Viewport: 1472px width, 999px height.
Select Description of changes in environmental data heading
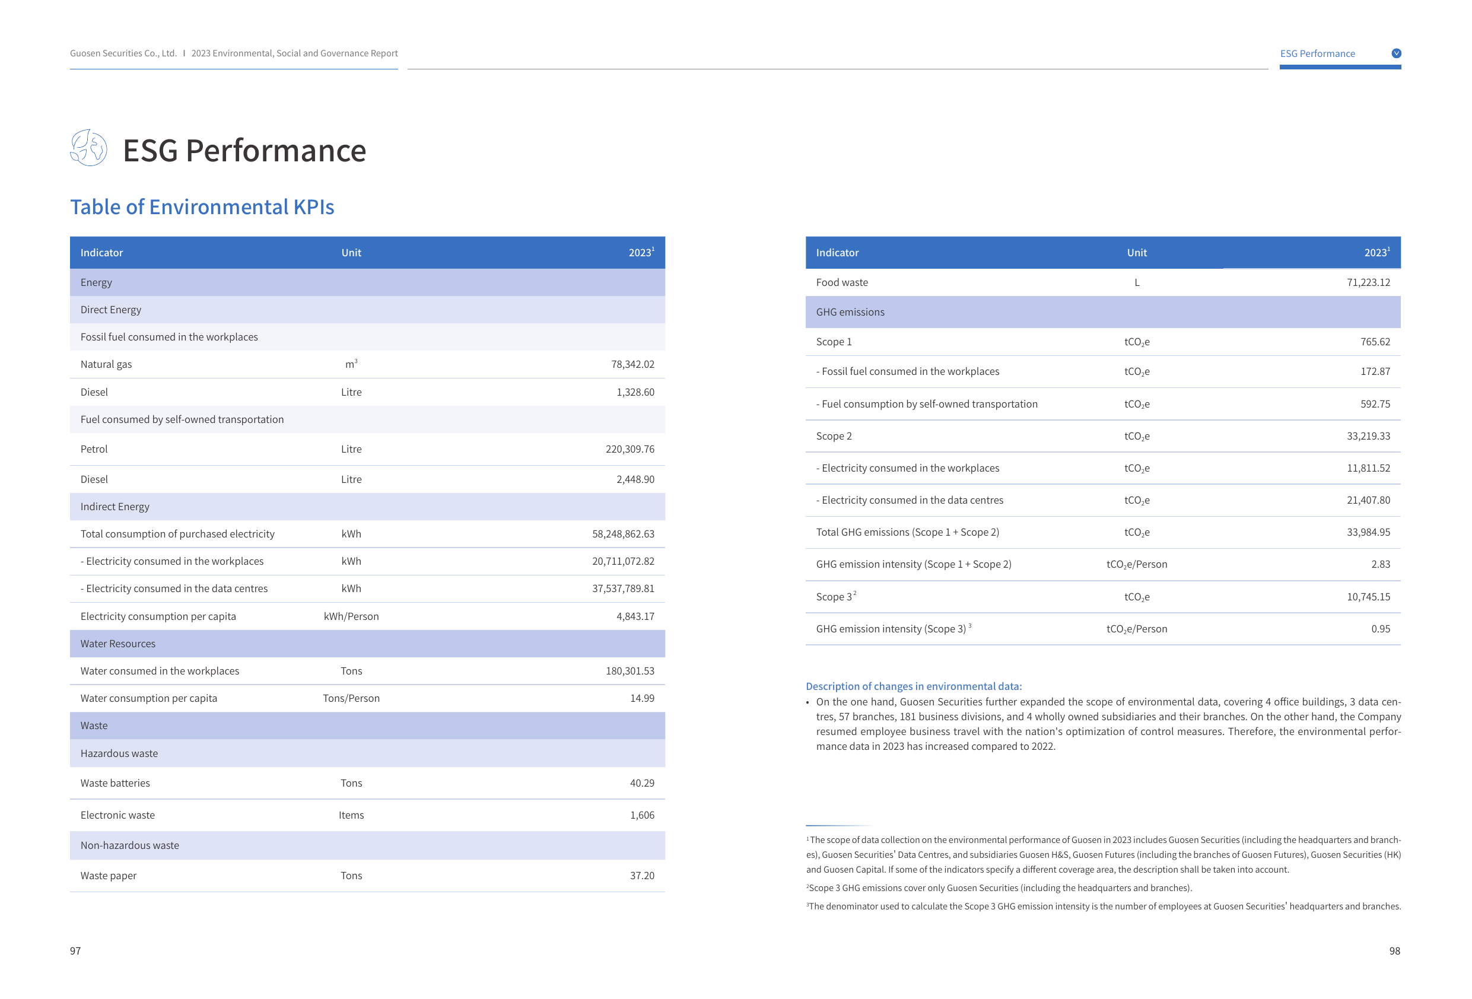click(913, 686)
